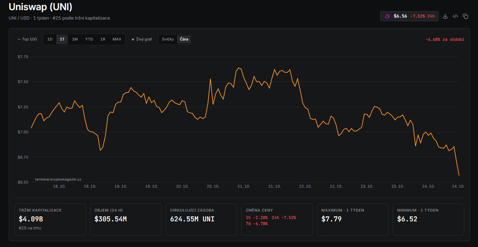
Task: Toggle the Živý graf live mode
Action: (x=142, y=39)
